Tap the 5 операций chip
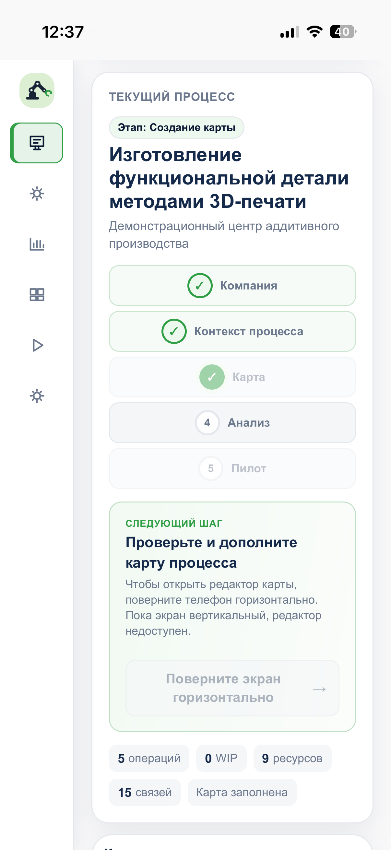The height and width of the screenshot is (850, 391). click(149, 758)
